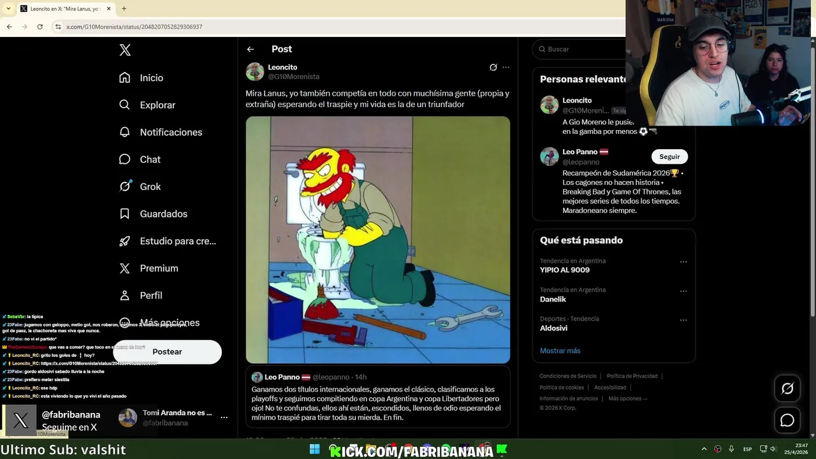Open Política de Privacidad link

point(632,376)
